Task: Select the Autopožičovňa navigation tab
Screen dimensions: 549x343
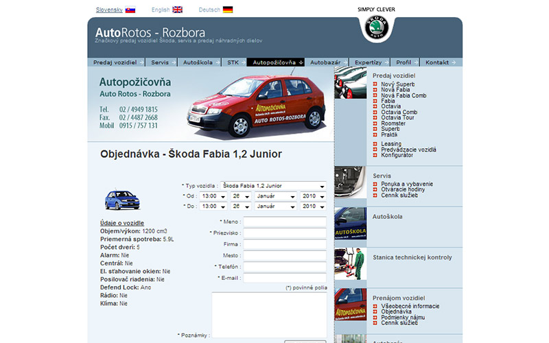Action: click(276, 62)
